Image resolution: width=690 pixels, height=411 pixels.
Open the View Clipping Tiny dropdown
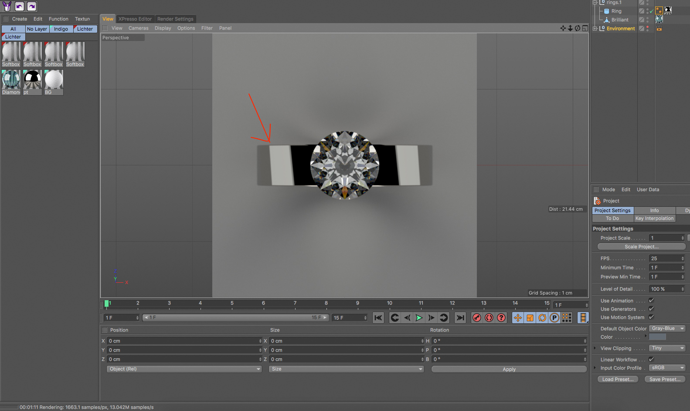click(667, 348)
